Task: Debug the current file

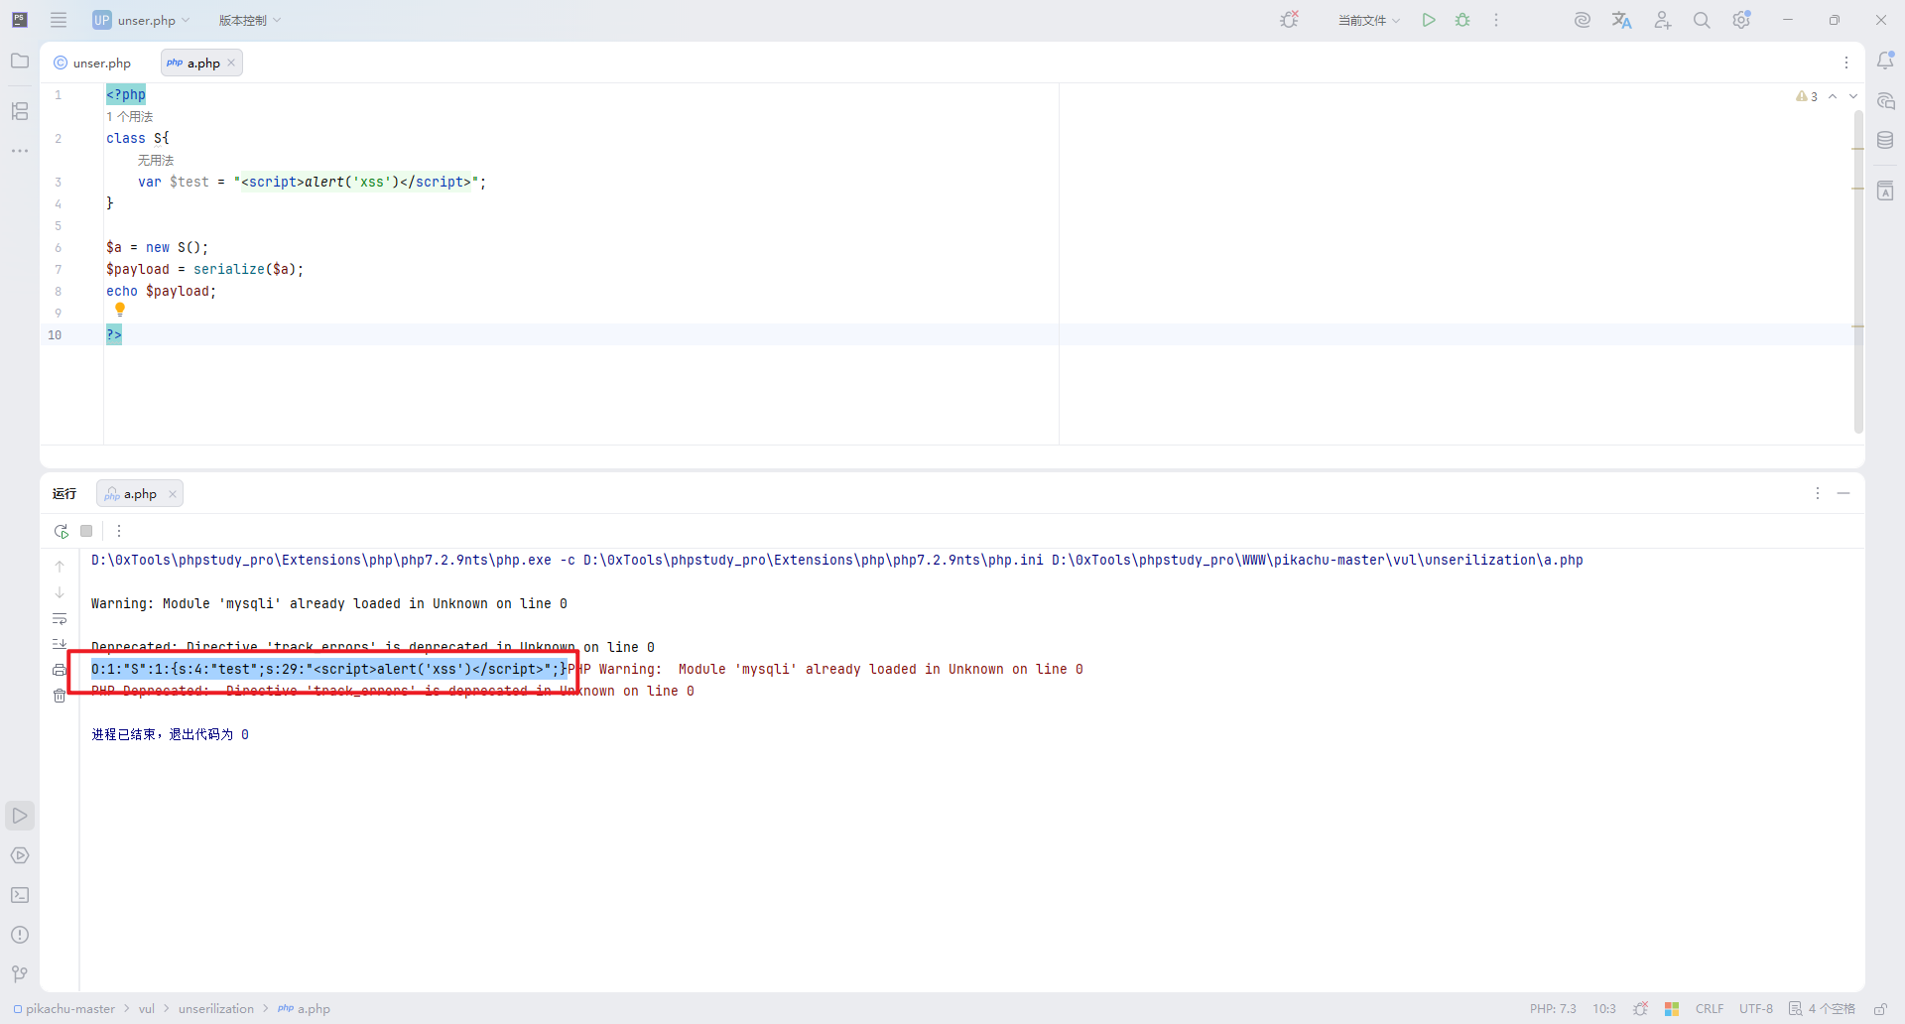Action: pyautogui.click(x=1462, y=20)
